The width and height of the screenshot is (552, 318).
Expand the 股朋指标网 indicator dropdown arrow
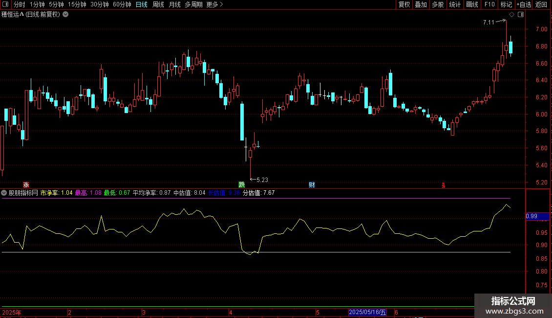pos(4,193)
